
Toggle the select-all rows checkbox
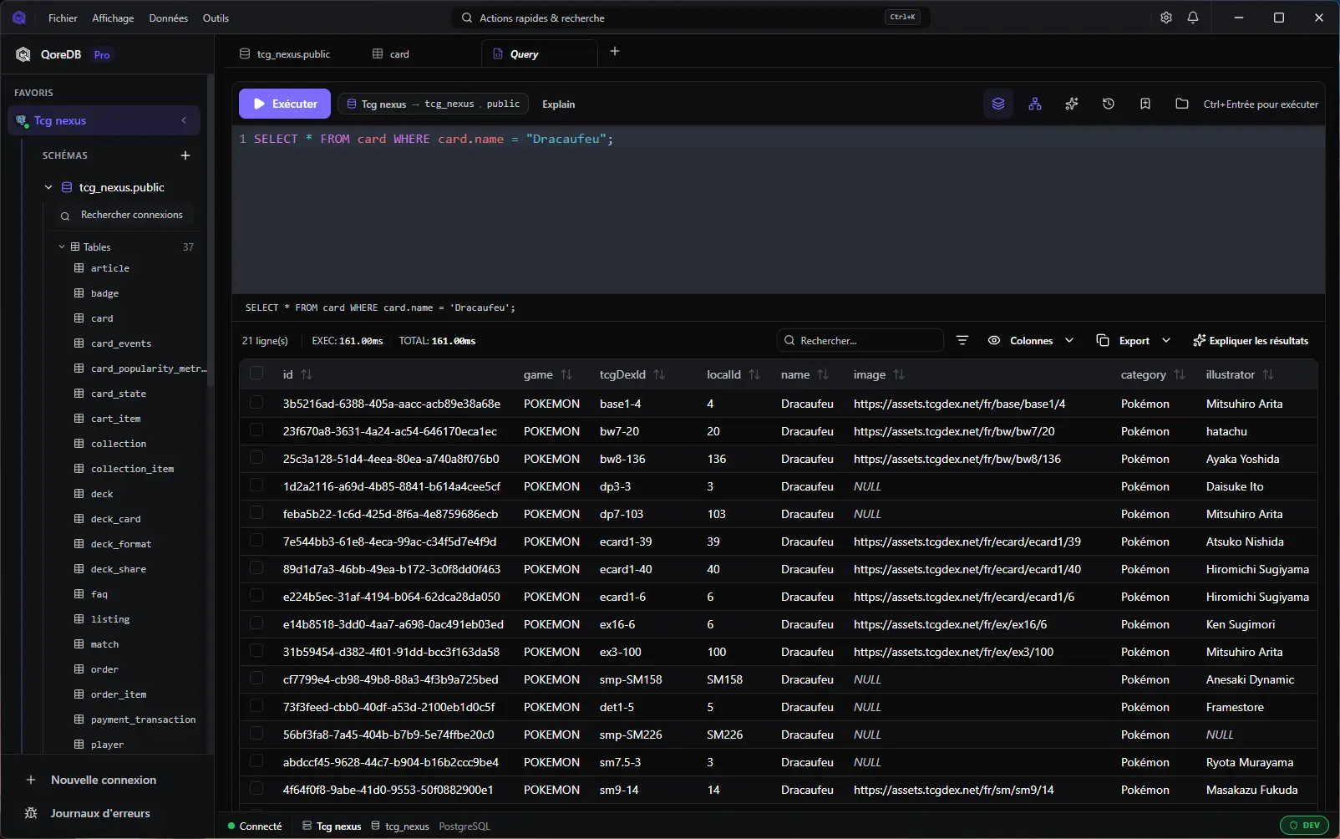pyautogui.click(x=256, y=374)
